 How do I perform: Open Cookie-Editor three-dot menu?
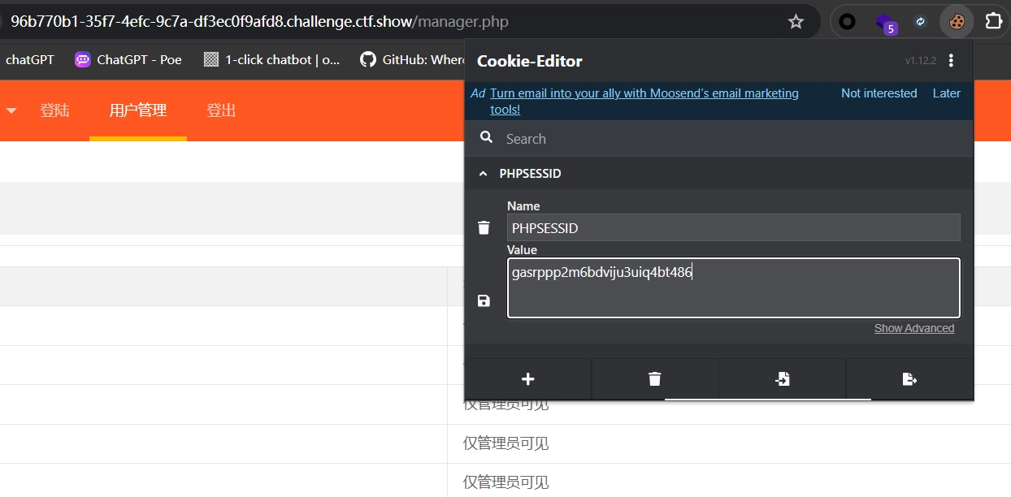[x=952, y=61]
